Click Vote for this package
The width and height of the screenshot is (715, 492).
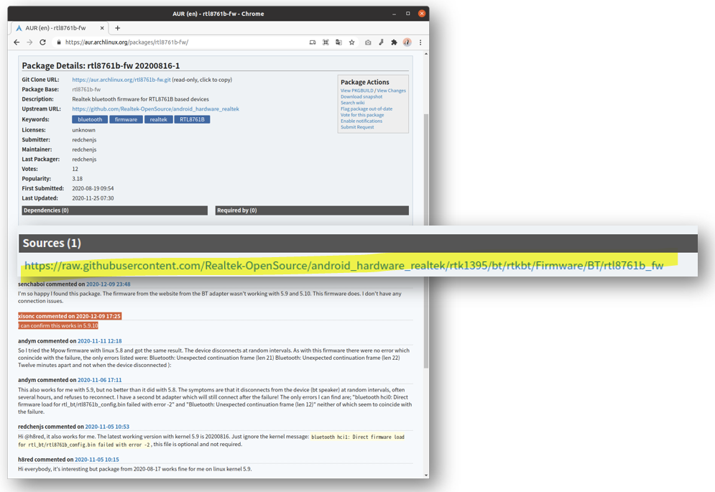pyautogui.click(x=362, y=115)
